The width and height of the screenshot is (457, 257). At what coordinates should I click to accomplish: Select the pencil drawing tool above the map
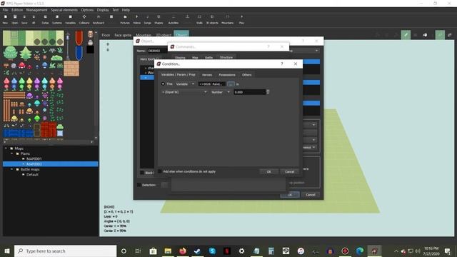click(x=406, y=35)
